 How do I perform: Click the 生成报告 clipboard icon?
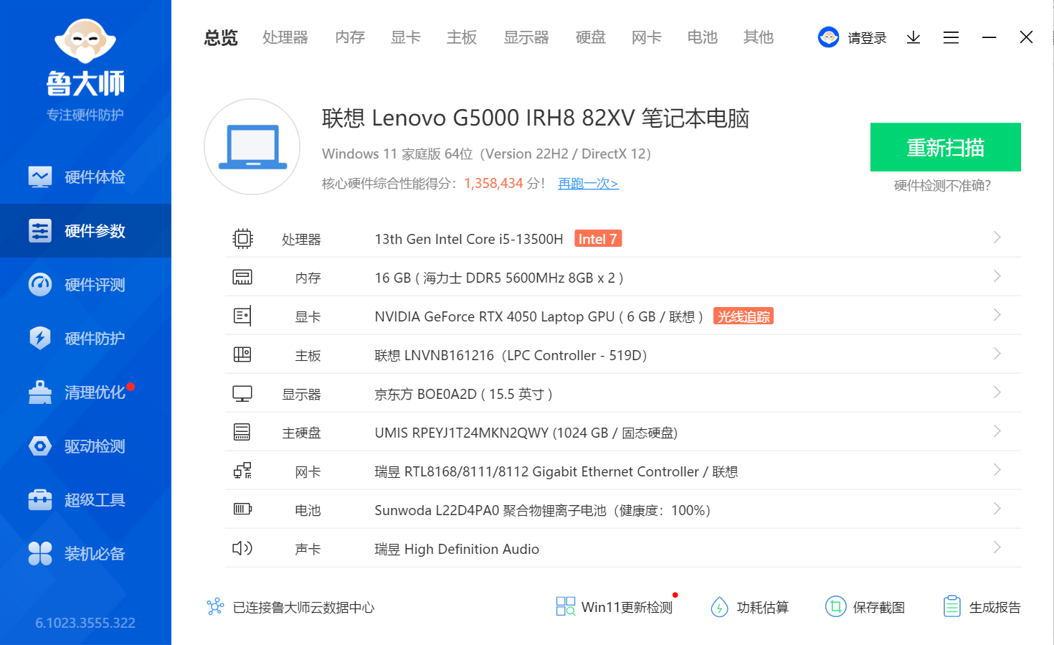coord(951,606)
